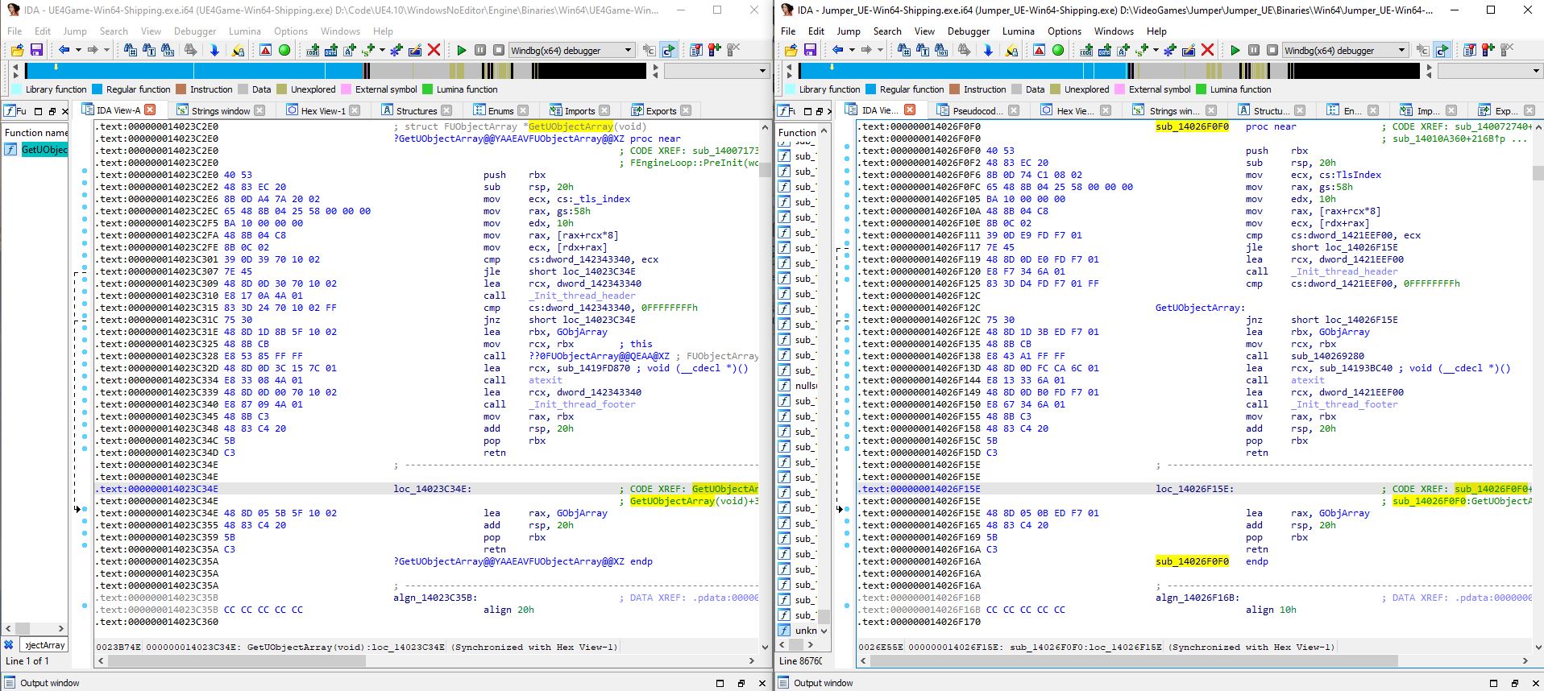This screenshot has width=1544, height=691.
Task: Convert to data icon in UE4Game toolbar
Action: point(331,50)
